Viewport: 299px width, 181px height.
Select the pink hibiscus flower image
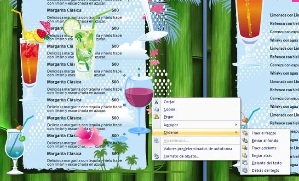click(x=89, y=136)
